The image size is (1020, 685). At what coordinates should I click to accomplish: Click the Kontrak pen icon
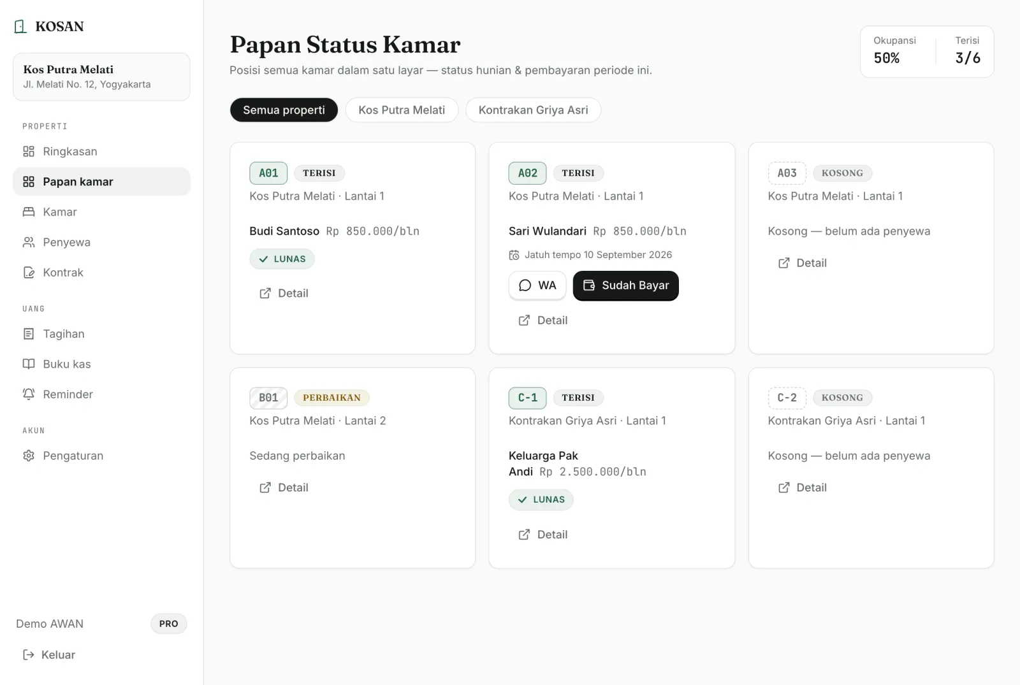coord(29,273)
